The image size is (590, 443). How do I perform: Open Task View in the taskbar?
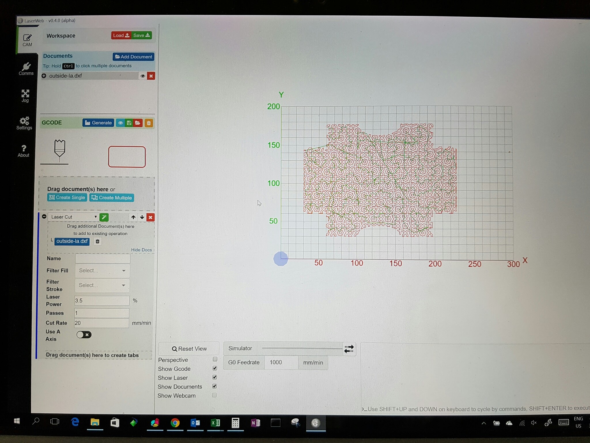[55, 422]
